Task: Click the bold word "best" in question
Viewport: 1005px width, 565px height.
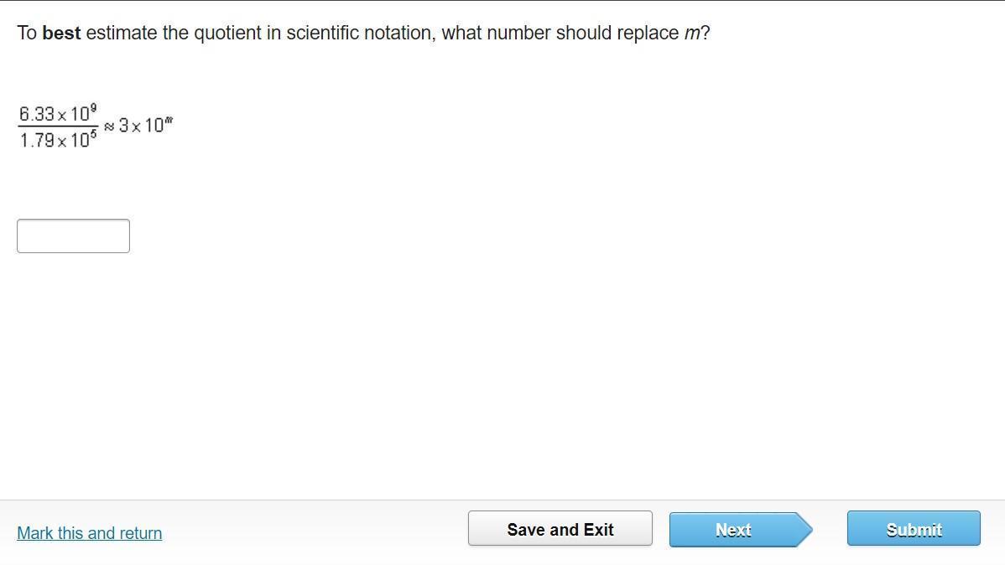Action: (x=61, y=34)
